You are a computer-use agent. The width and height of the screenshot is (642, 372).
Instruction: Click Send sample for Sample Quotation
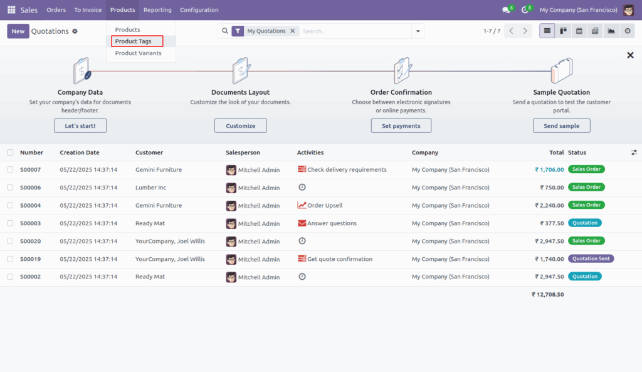[x=561, y=125]
